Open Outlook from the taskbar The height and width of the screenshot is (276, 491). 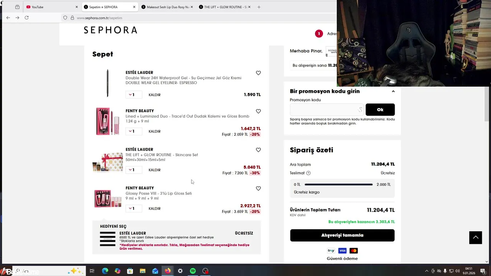pyautogui.click(x=155, y=271)
